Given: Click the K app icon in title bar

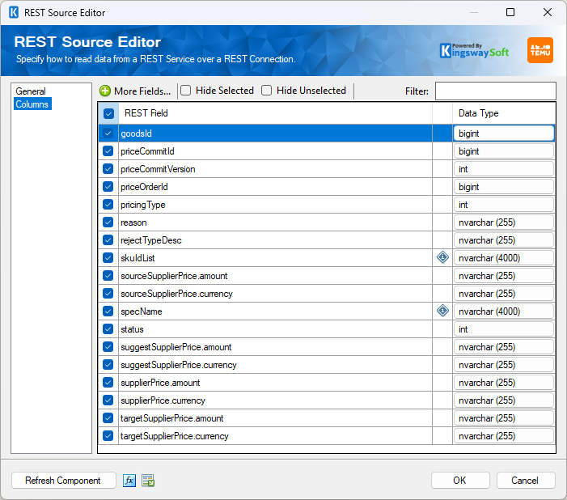Looking at the screenshot, I should [x=14, y=12].
